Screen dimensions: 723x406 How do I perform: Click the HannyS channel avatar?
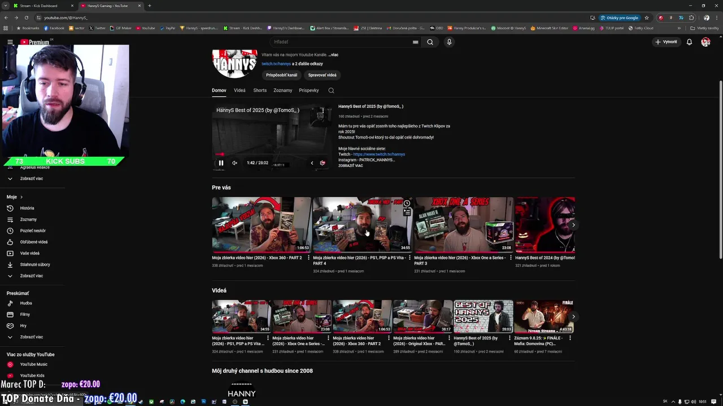pos(234,64)
